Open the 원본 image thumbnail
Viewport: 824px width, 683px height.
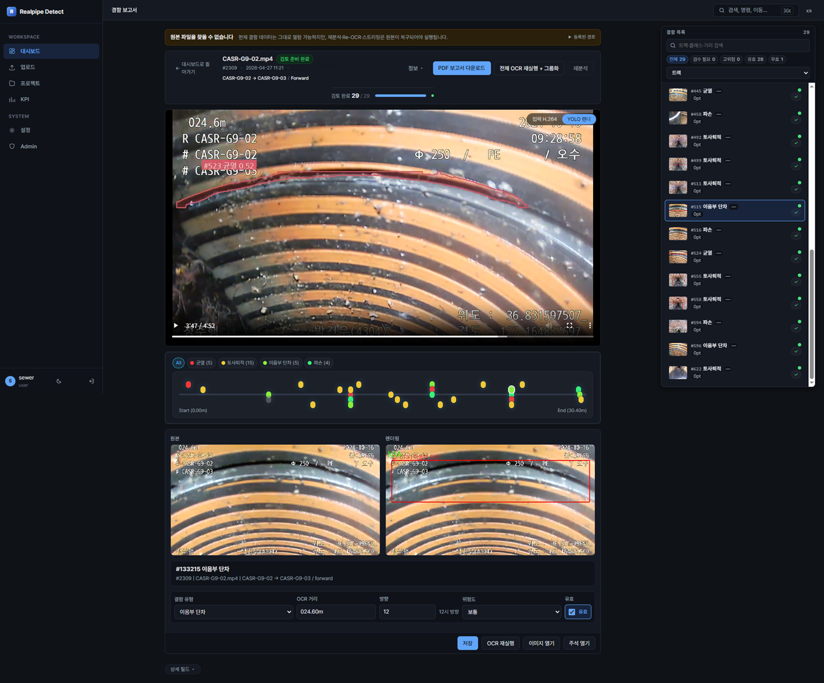point(275,500)
